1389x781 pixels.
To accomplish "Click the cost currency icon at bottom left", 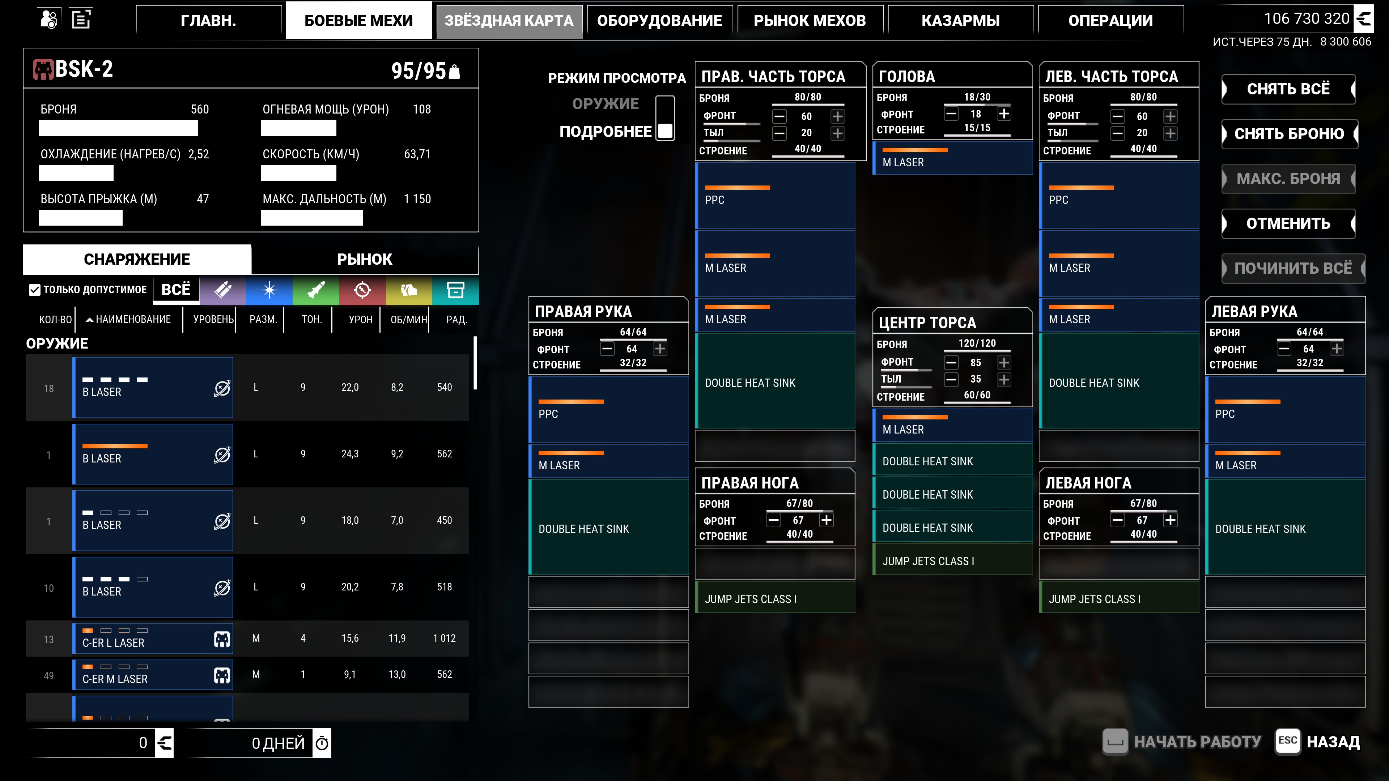I will [x=164, y=743].
